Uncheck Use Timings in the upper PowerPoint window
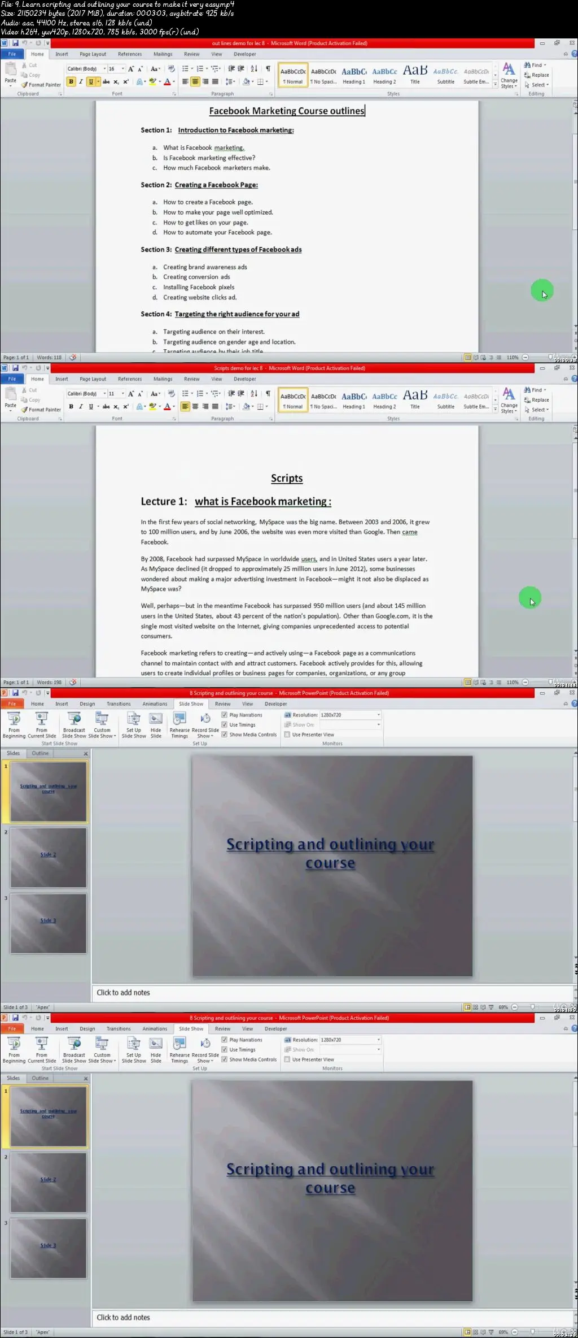 [x=224, y=724]
